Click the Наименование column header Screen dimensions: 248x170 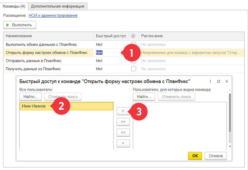[x=48, y=36]
